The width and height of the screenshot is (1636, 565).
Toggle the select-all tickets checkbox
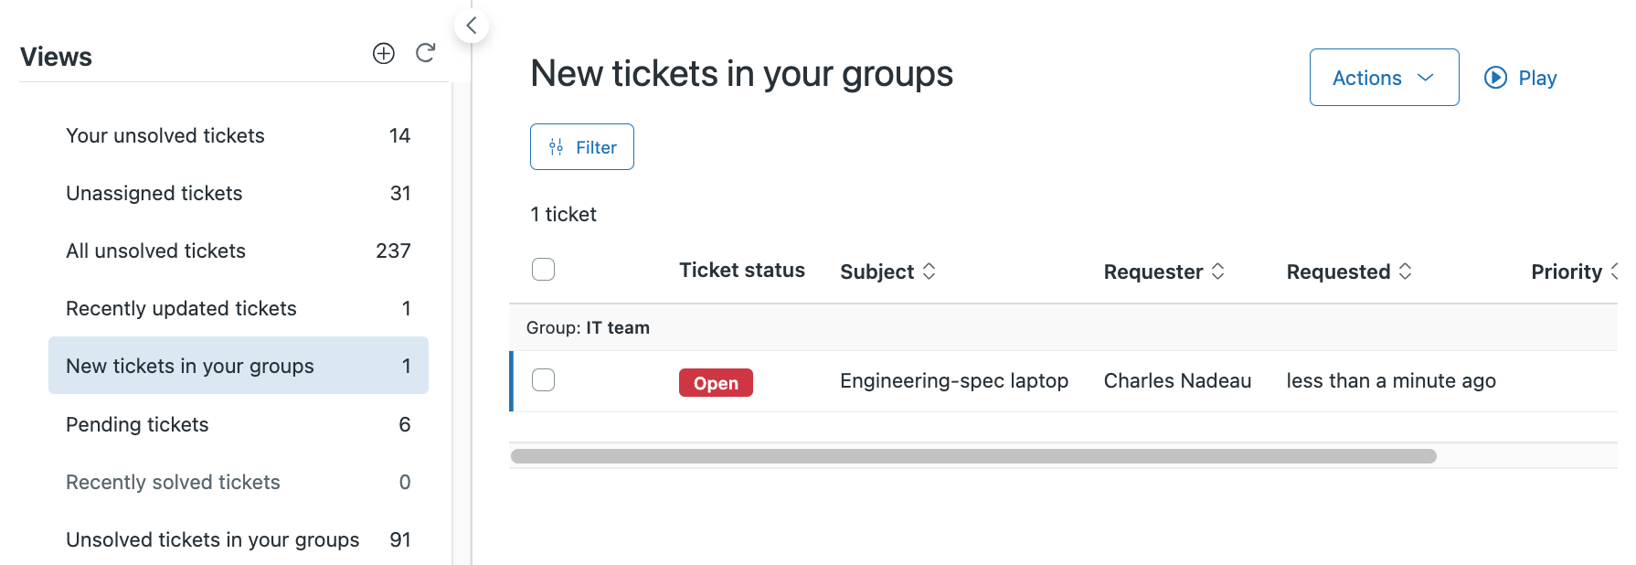(x=544, y=270)
